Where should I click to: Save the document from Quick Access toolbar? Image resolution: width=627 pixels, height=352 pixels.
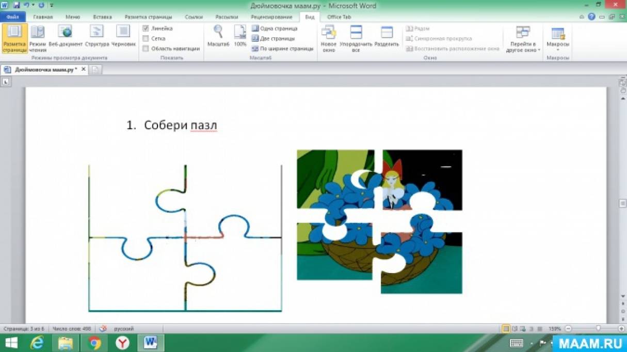[17, 5]
